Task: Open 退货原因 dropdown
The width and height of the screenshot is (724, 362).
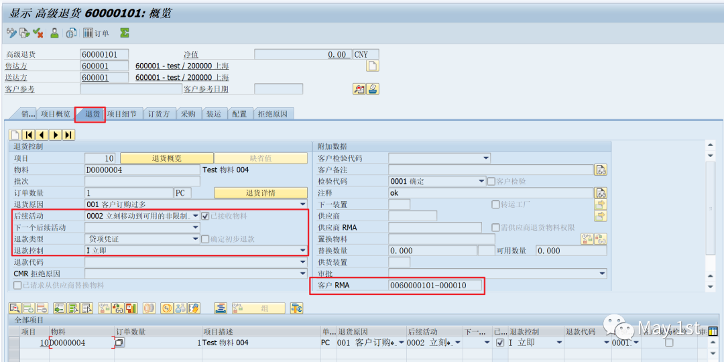Action: [x=303, y=204]
